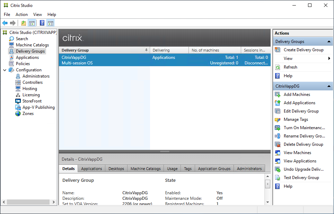Click Help under Delivery Groups actions
Viewport: 334px width, 214px height.
tap(288, 76)
